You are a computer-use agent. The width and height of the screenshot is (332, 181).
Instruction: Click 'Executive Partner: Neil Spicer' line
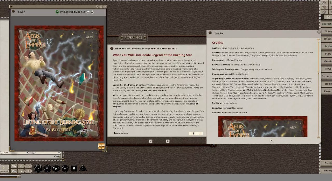pyautogui.click(x=227, y=108)
